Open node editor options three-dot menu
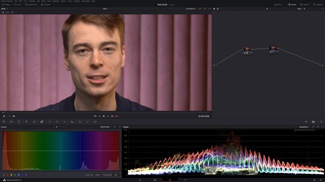The height and width of the screenshot is (182, 325). 322,9
